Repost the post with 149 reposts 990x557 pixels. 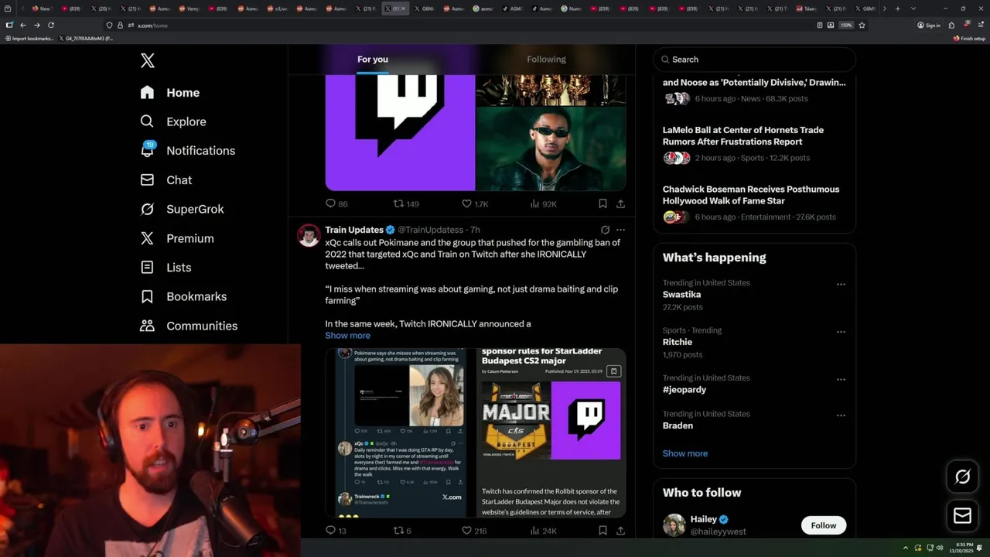pyautogui.click(x=406, y=204)
